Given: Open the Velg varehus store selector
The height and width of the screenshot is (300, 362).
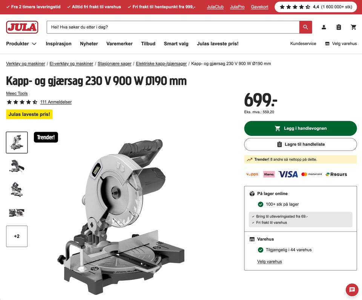Looking at the screenshot, I should [x=341, y=44].
